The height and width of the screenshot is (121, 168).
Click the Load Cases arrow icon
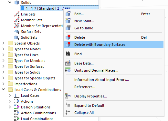[17, 96]
